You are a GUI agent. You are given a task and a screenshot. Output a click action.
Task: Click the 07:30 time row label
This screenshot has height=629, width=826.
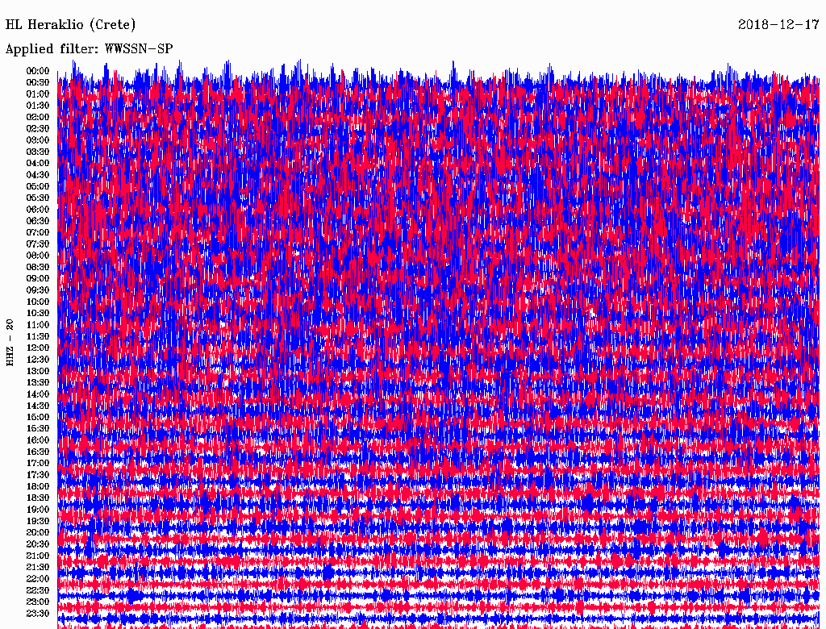pos(38,244)
